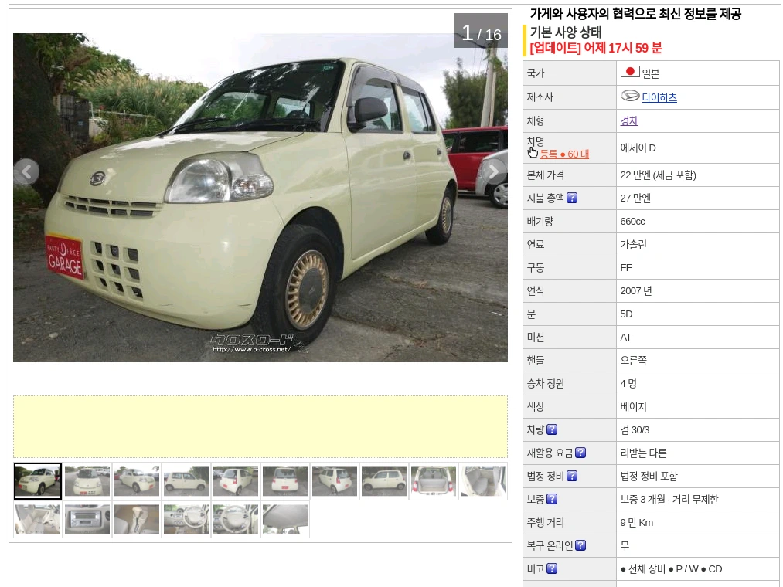Open help icon next to 법정 정비

(x=572, y=476)
